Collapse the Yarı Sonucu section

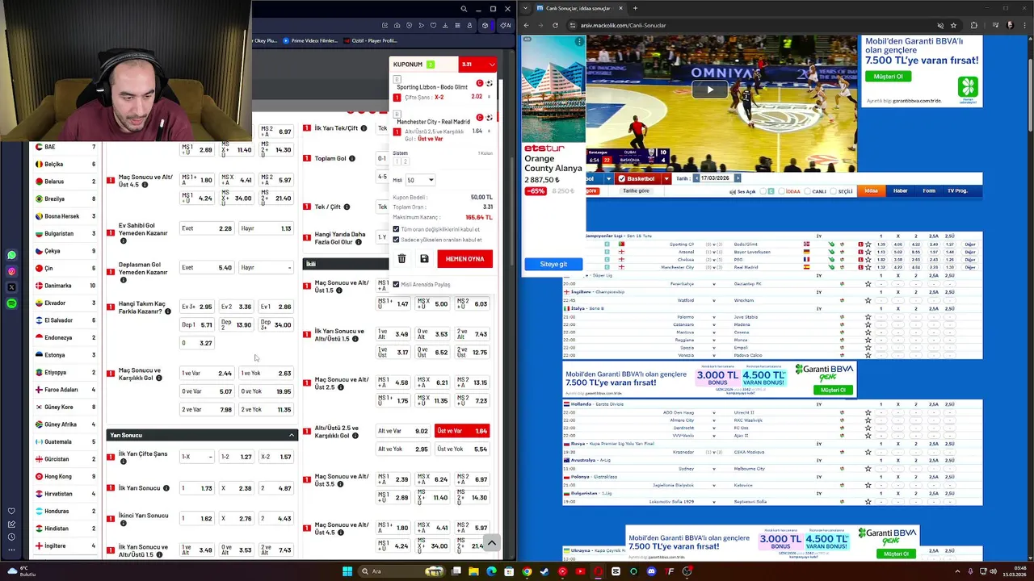click(292, 435)
